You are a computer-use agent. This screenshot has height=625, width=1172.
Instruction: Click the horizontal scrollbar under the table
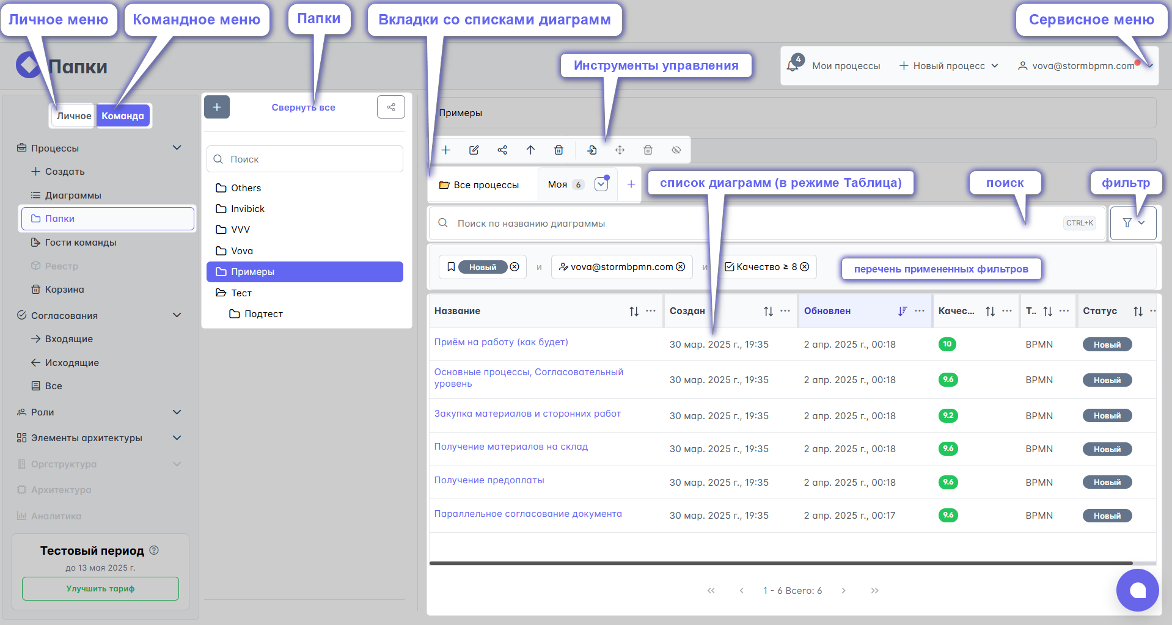click(781, 563)
